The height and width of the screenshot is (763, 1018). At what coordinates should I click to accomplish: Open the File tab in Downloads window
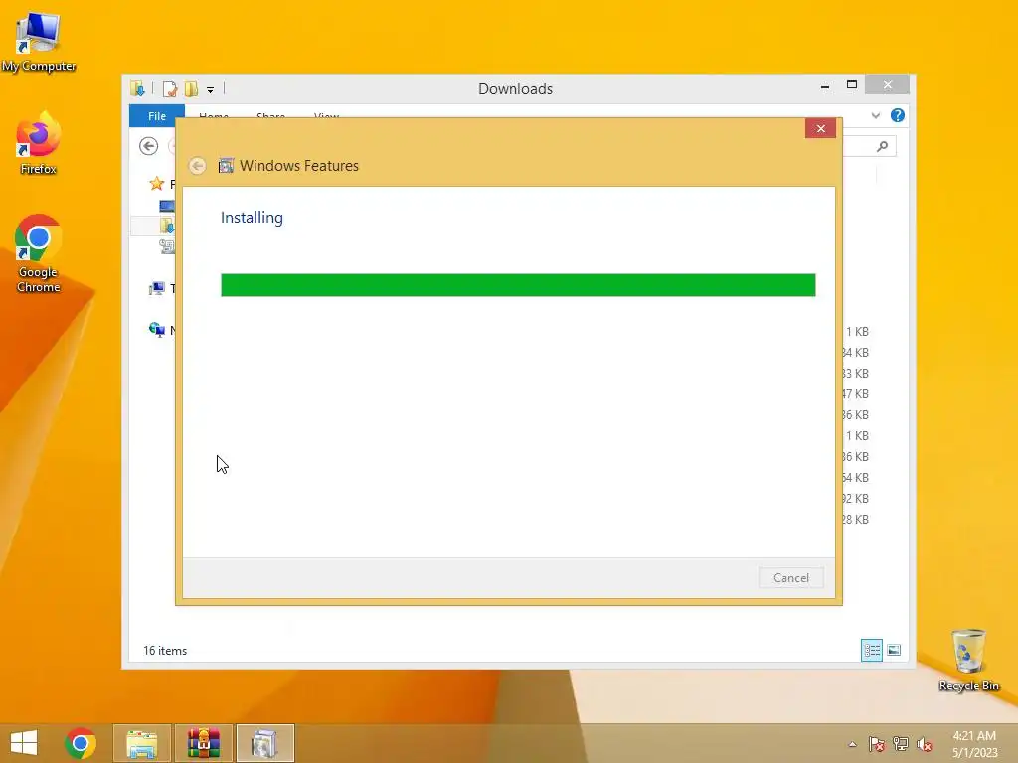coord(156,115)
